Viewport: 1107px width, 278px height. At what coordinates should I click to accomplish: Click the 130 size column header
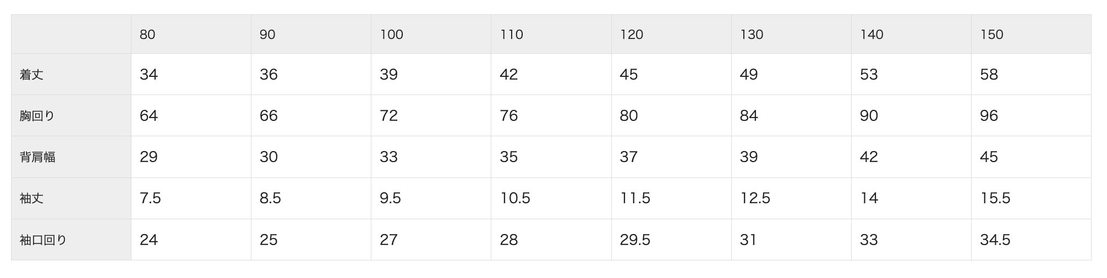pos(791,34)
